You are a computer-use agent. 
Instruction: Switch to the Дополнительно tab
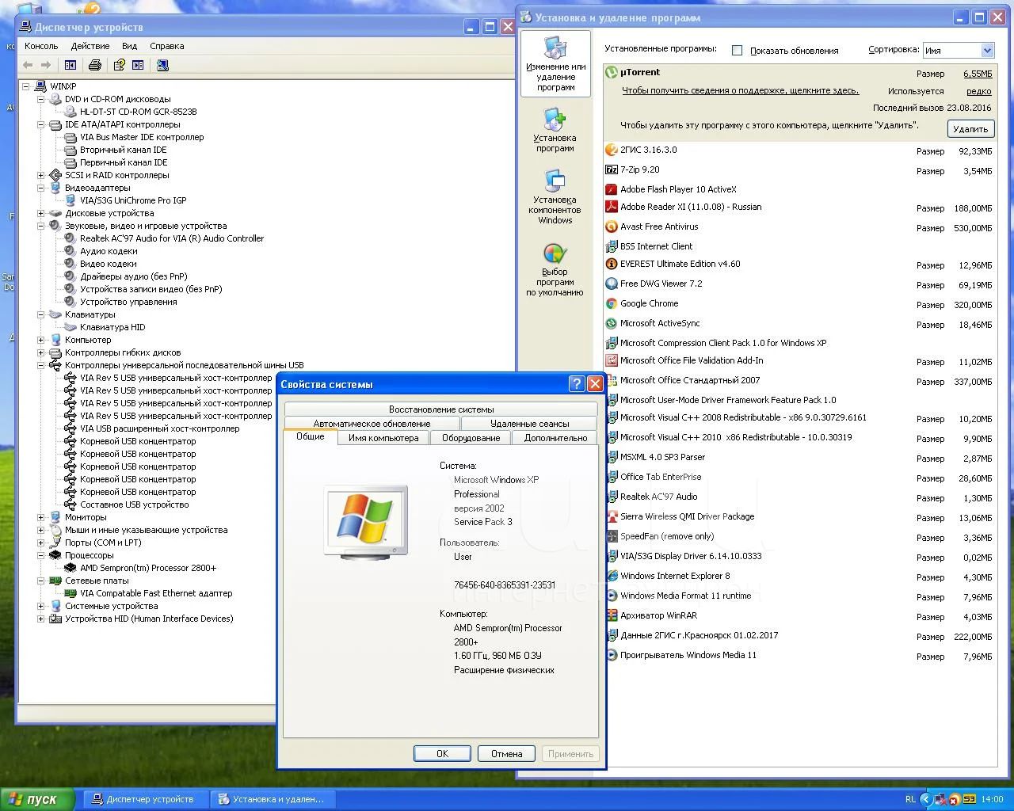(555, 438)
